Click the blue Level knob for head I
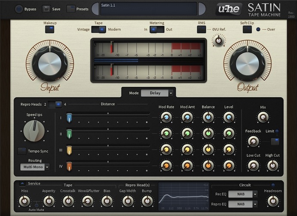Image resolution: width=297 pixels, height=216 pixels. pyautogui.click(x=229, y=117)
